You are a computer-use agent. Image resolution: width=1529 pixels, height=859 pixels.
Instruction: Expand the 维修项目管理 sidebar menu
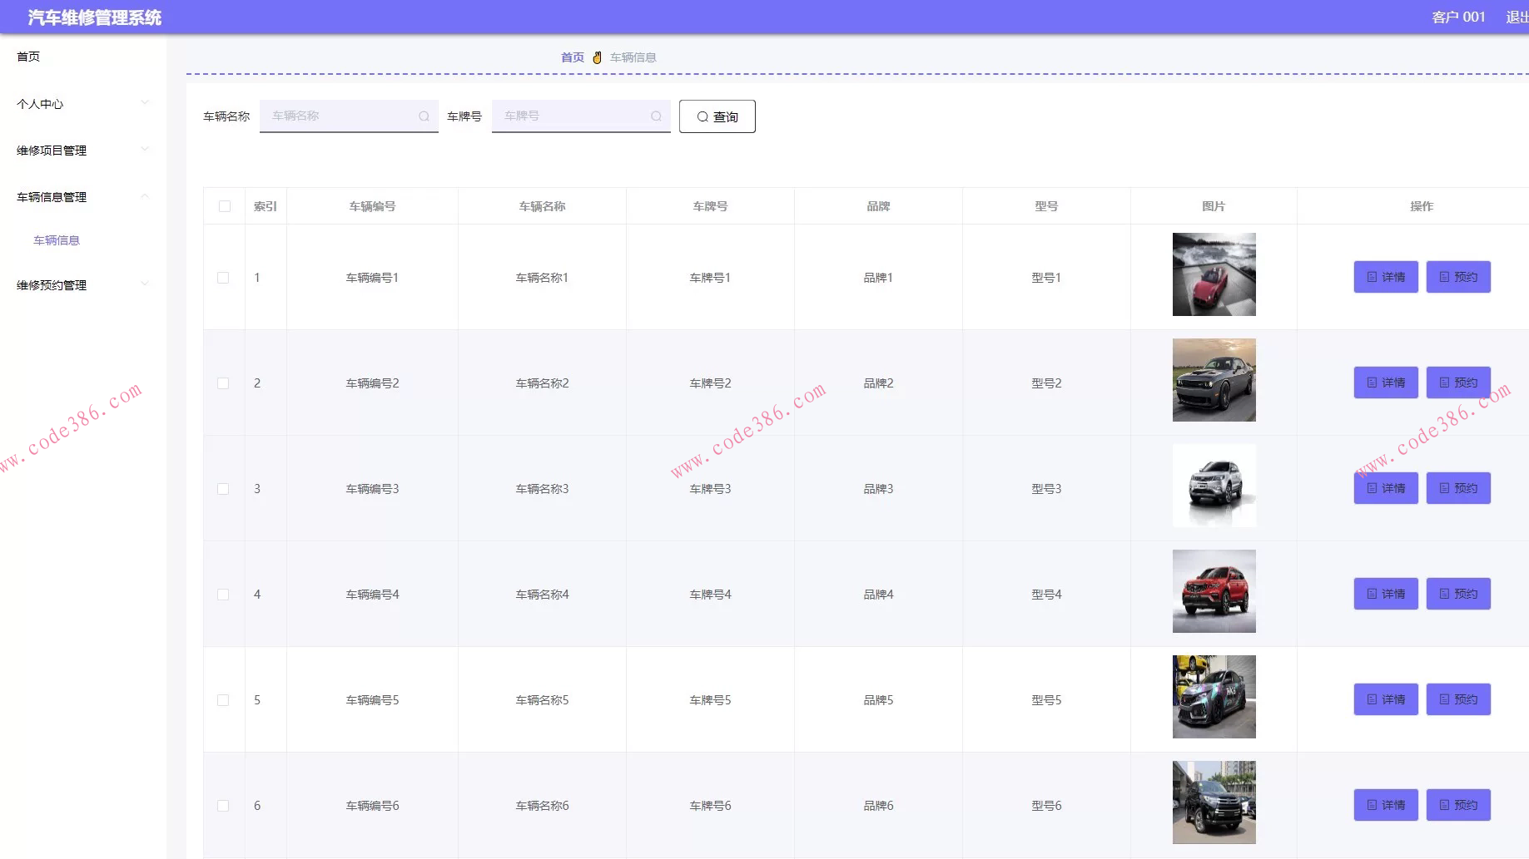(82, 151)
